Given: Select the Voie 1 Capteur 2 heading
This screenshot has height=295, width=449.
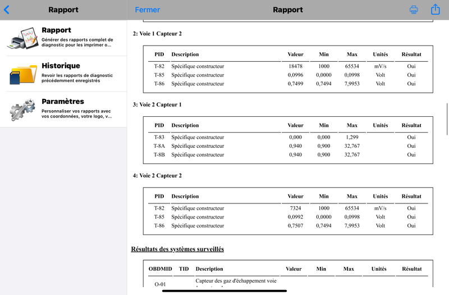Looking at the screenshot, I should 157,34.
